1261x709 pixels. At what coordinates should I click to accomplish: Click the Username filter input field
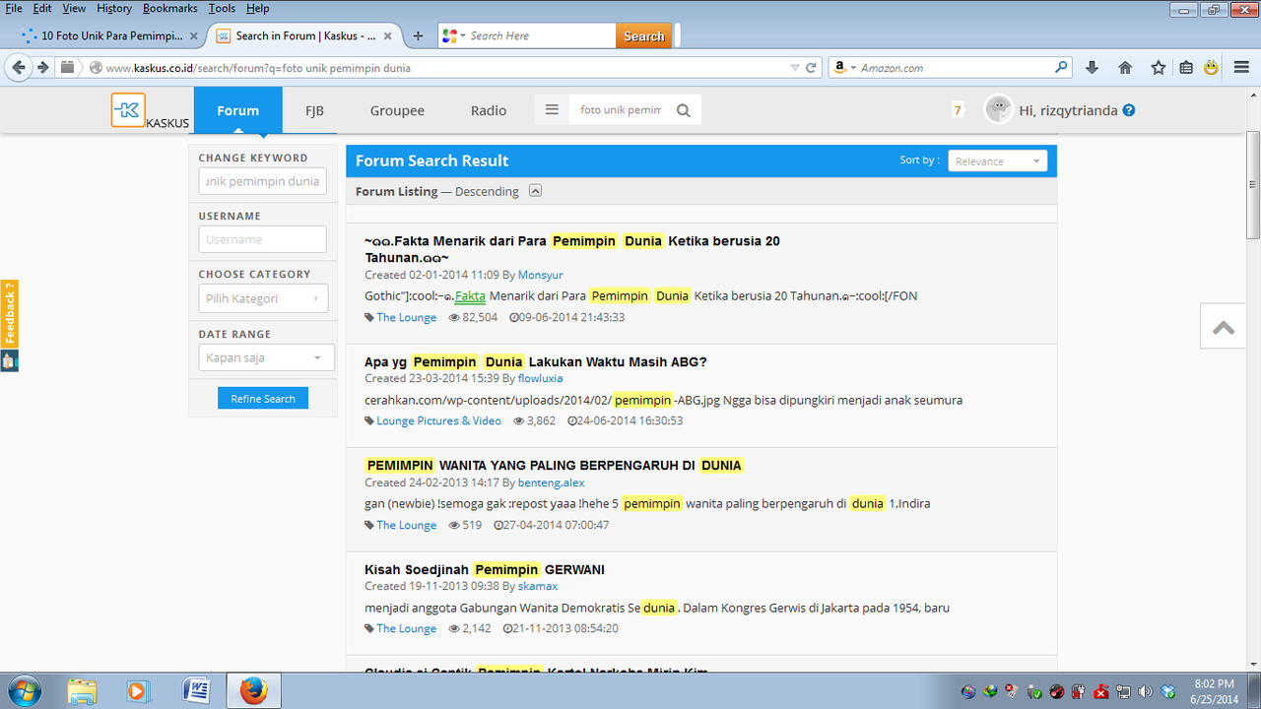(262, 239)
